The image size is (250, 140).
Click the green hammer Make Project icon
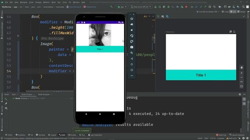pyautogui.click(x=111, y=7)
